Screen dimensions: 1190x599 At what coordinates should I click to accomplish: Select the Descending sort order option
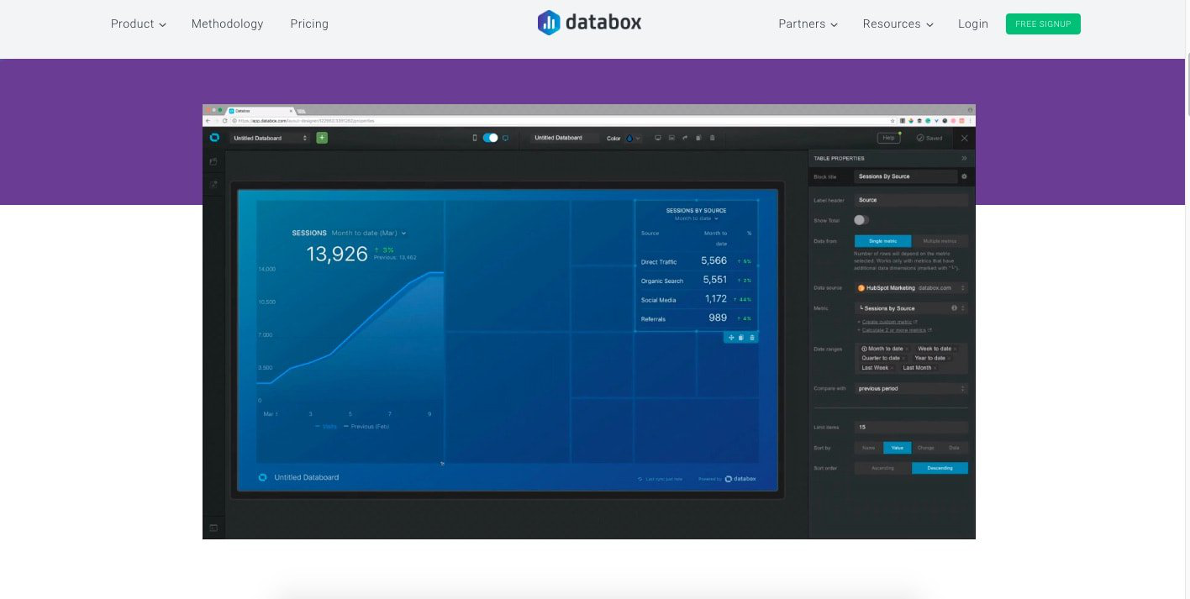pyautogui.click(x=940, y=468)
